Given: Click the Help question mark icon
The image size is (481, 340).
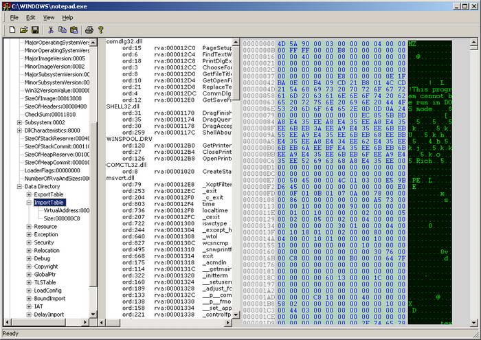Looking at the screenshot, I should [x=100, y=30].
